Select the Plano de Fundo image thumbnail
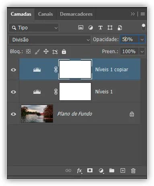154x186 pixels. [x=37, y=114]
